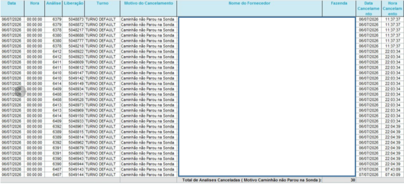Select the Liberação cell 5049528

coord(73,100)
